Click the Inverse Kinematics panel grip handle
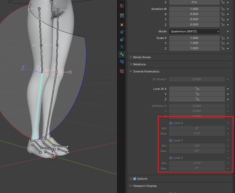235x193 pixels. 229,71
